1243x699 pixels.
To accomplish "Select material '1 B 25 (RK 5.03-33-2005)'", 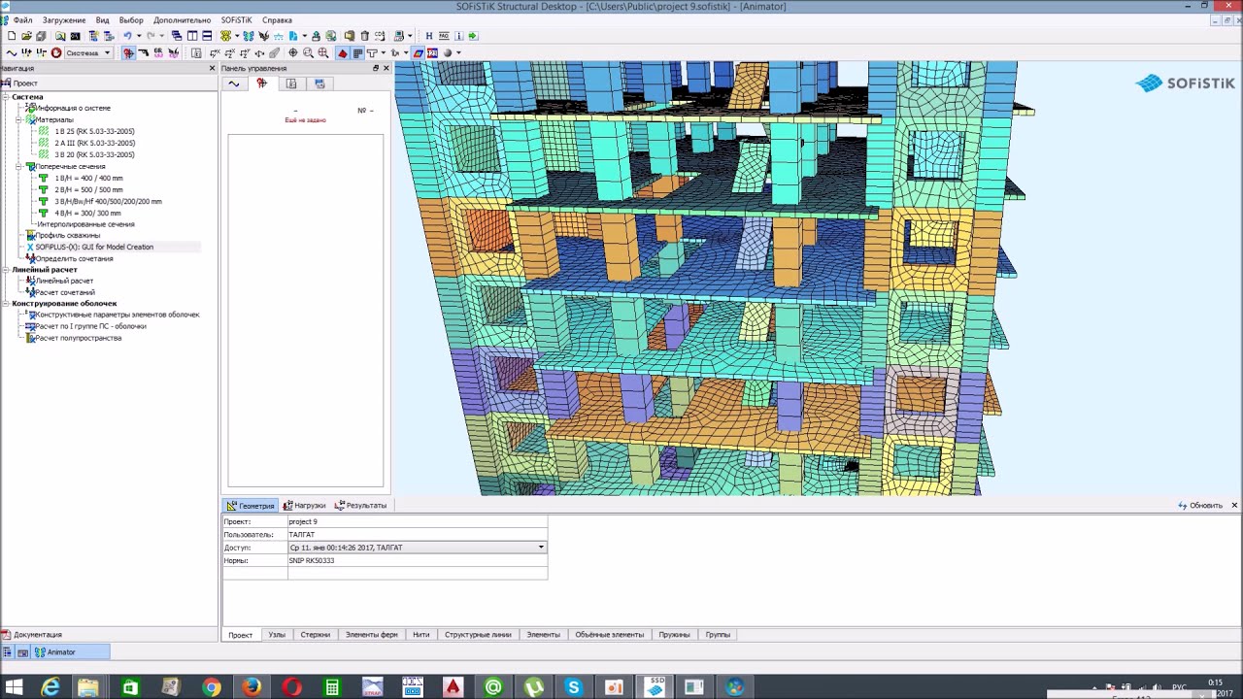I will coord(94,131).
